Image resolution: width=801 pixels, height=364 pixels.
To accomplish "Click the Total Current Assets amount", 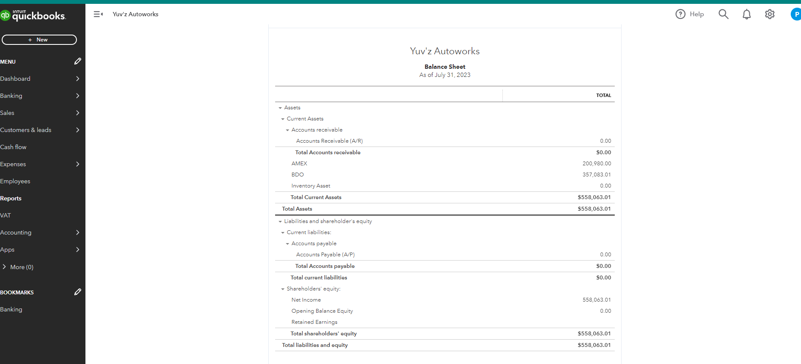I will (594, 197).
